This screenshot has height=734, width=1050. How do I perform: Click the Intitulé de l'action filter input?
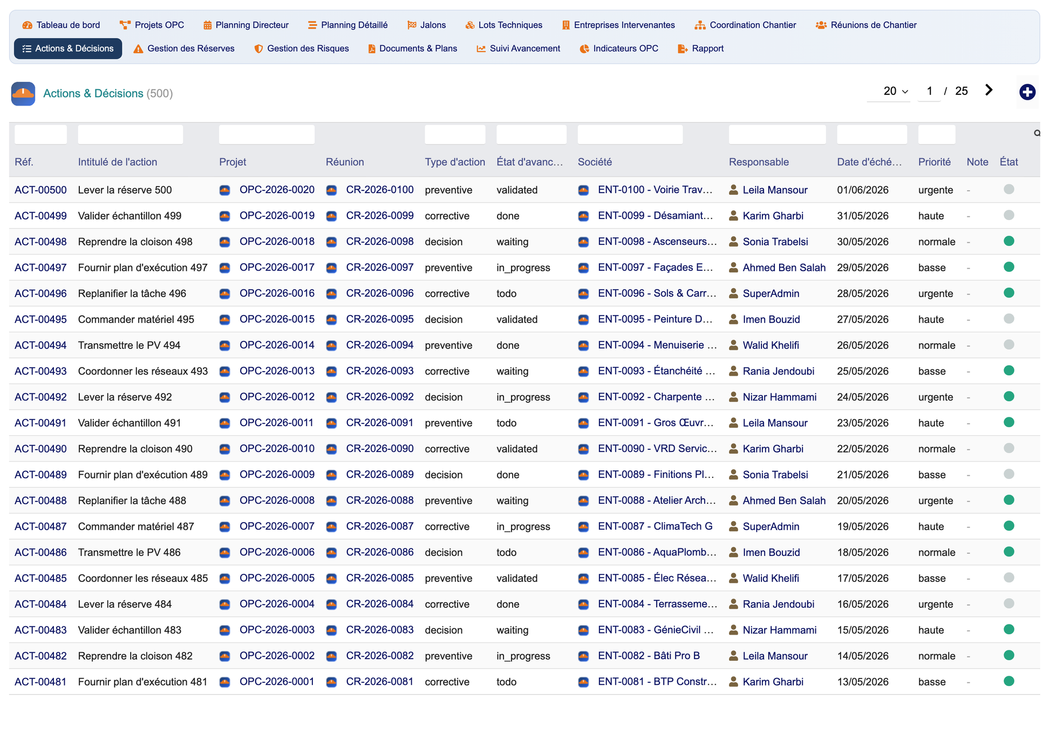tap(131, 134)
